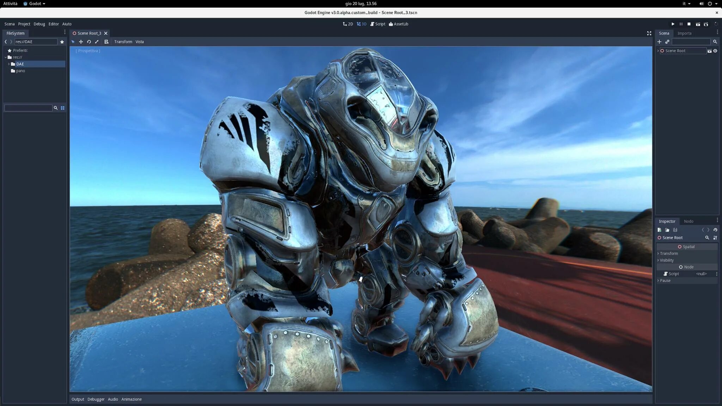Add current folder to favorites star

(62, 42)
